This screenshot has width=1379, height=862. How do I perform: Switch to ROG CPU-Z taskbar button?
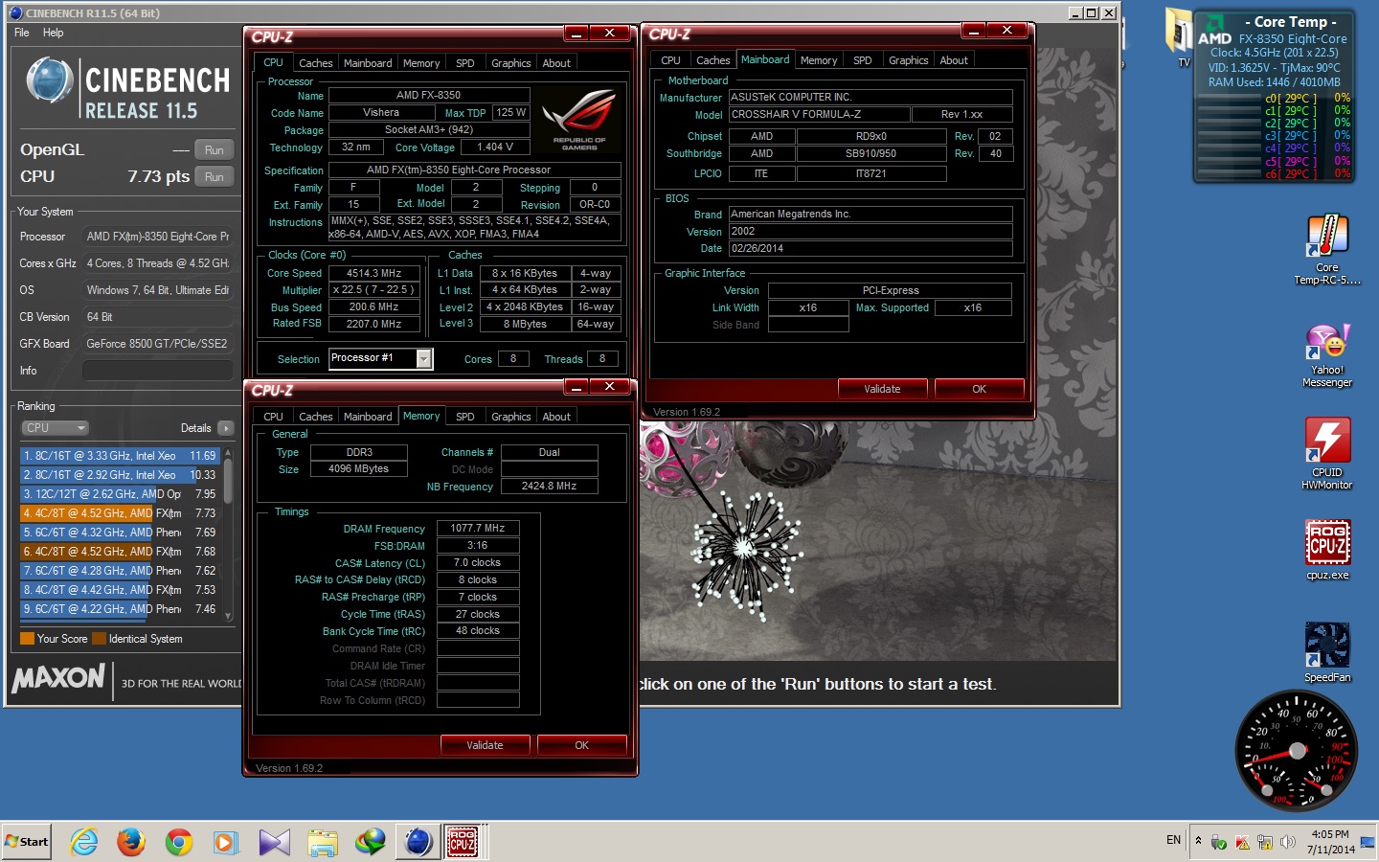coord(463,842)
